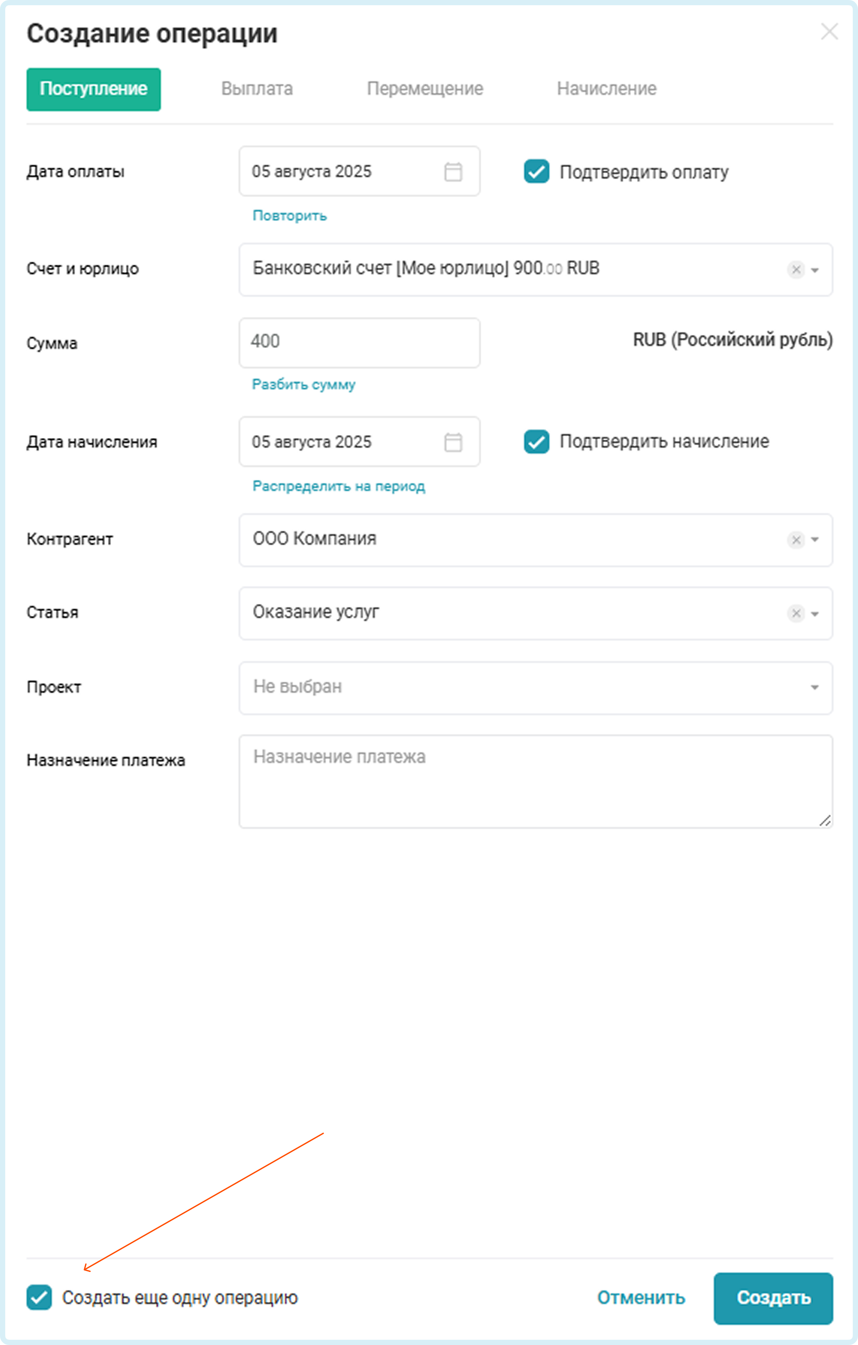Focus the Сумма input field
This screenshot has width=858, height=1345.
(x=359, y=342)
